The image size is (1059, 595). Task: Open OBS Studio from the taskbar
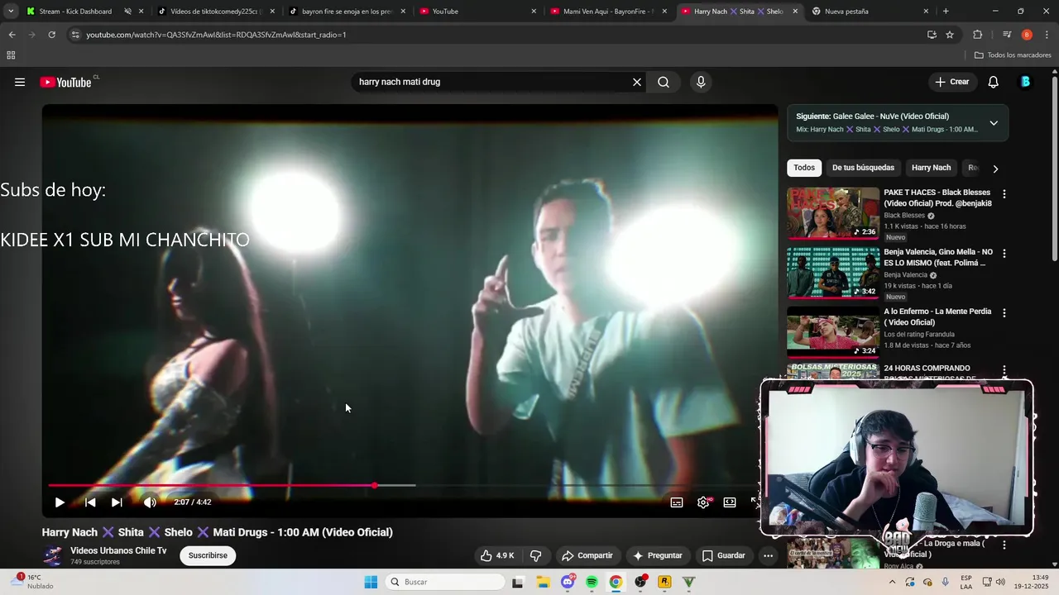click(x=640, y=582)
